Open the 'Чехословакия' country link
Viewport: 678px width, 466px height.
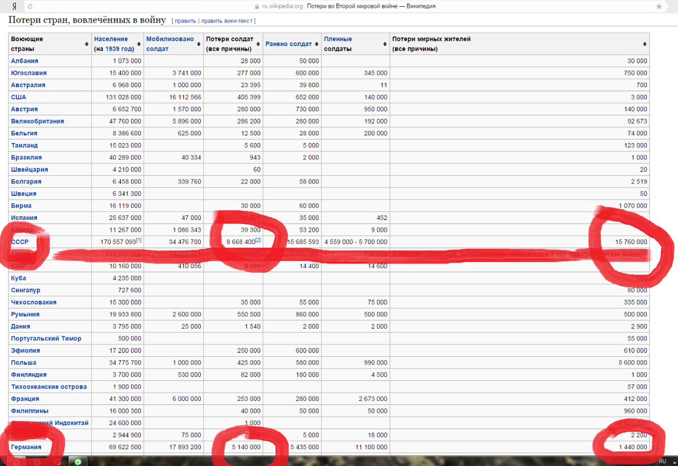click(x=33, y=302)
